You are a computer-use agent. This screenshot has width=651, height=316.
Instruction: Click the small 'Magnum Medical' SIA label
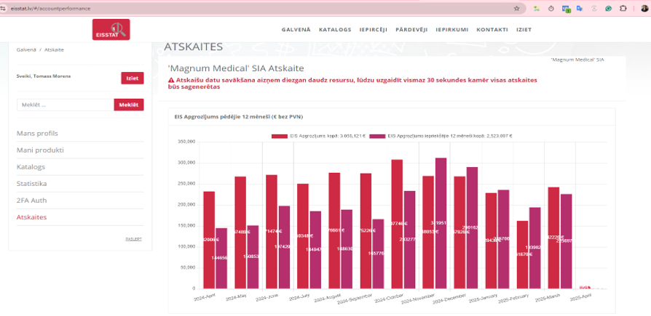point(577,60)
